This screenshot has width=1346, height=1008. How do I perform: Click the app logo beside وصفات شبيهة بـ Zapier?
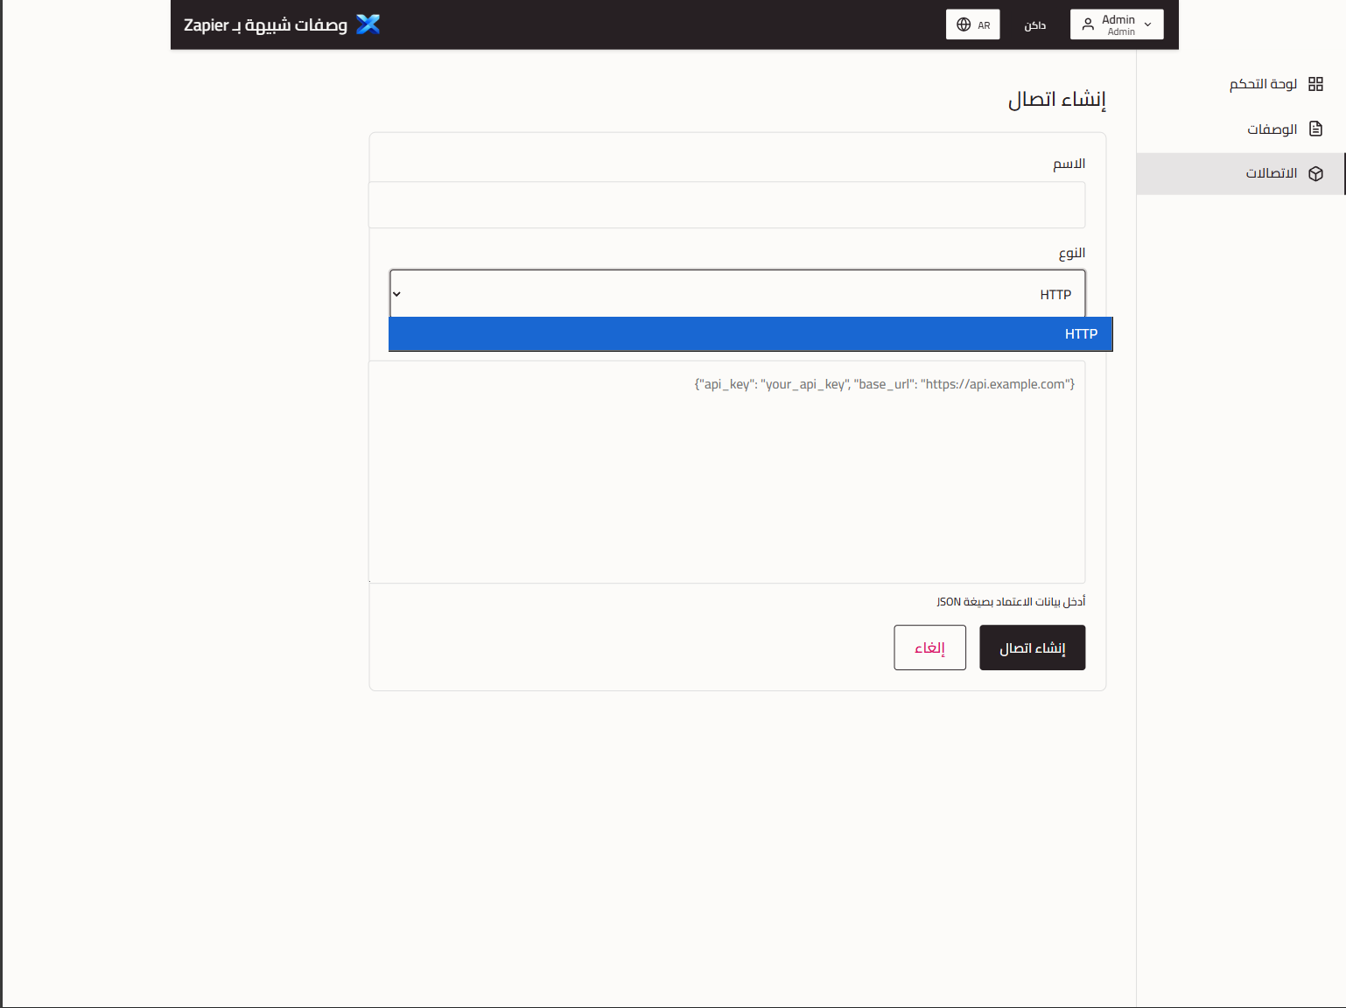368,24
